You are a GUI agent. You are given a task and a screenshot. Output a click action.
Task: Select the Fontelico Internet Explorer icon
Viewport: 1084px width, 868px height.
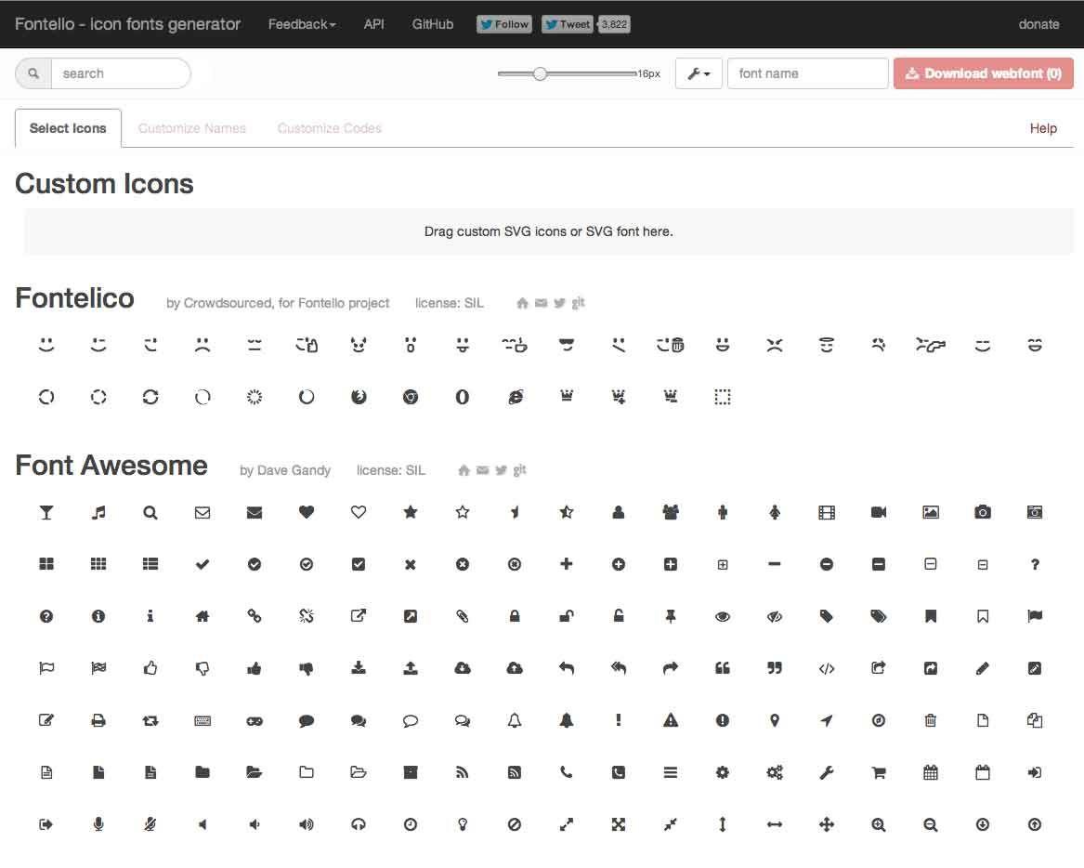515,397
